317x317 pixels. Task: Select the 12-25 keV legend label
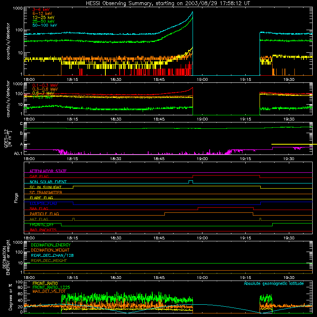pos(44,17)
